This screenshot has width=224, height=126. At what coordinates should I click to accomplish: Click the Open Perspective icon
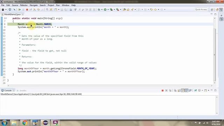212,9
